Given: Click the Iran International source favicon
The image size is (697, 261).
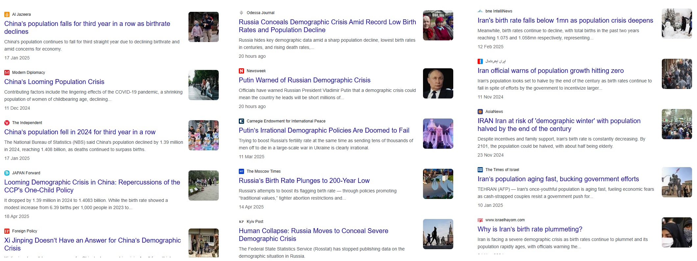Looking at the screenshot, I should 480,61.
